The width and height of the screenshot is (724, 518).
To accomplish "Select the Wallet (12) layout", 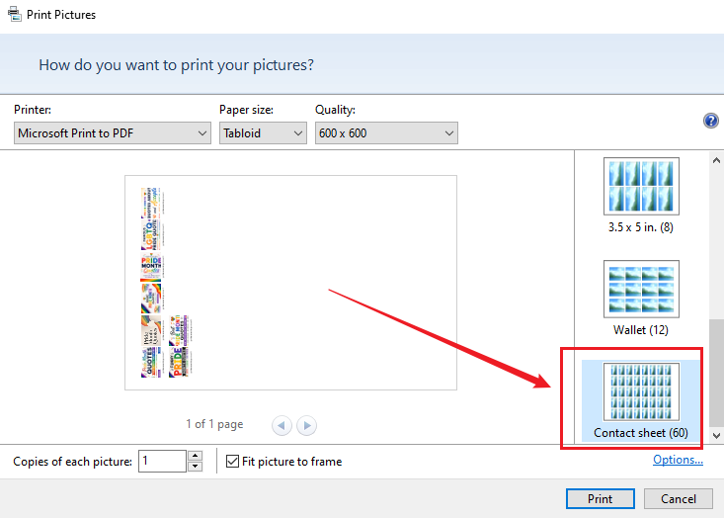I will (641, 299).
